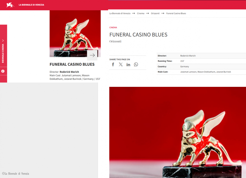Open the large golden lion statue image
Viewport: 246px width, 178px height.
177,132
